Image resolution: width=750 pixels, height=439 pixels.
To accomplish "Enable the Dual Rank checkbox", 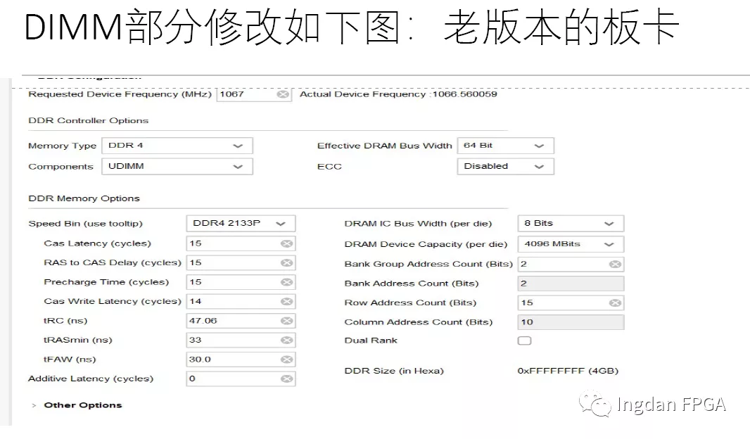I will pyautogui.click(x=524, y=340).
